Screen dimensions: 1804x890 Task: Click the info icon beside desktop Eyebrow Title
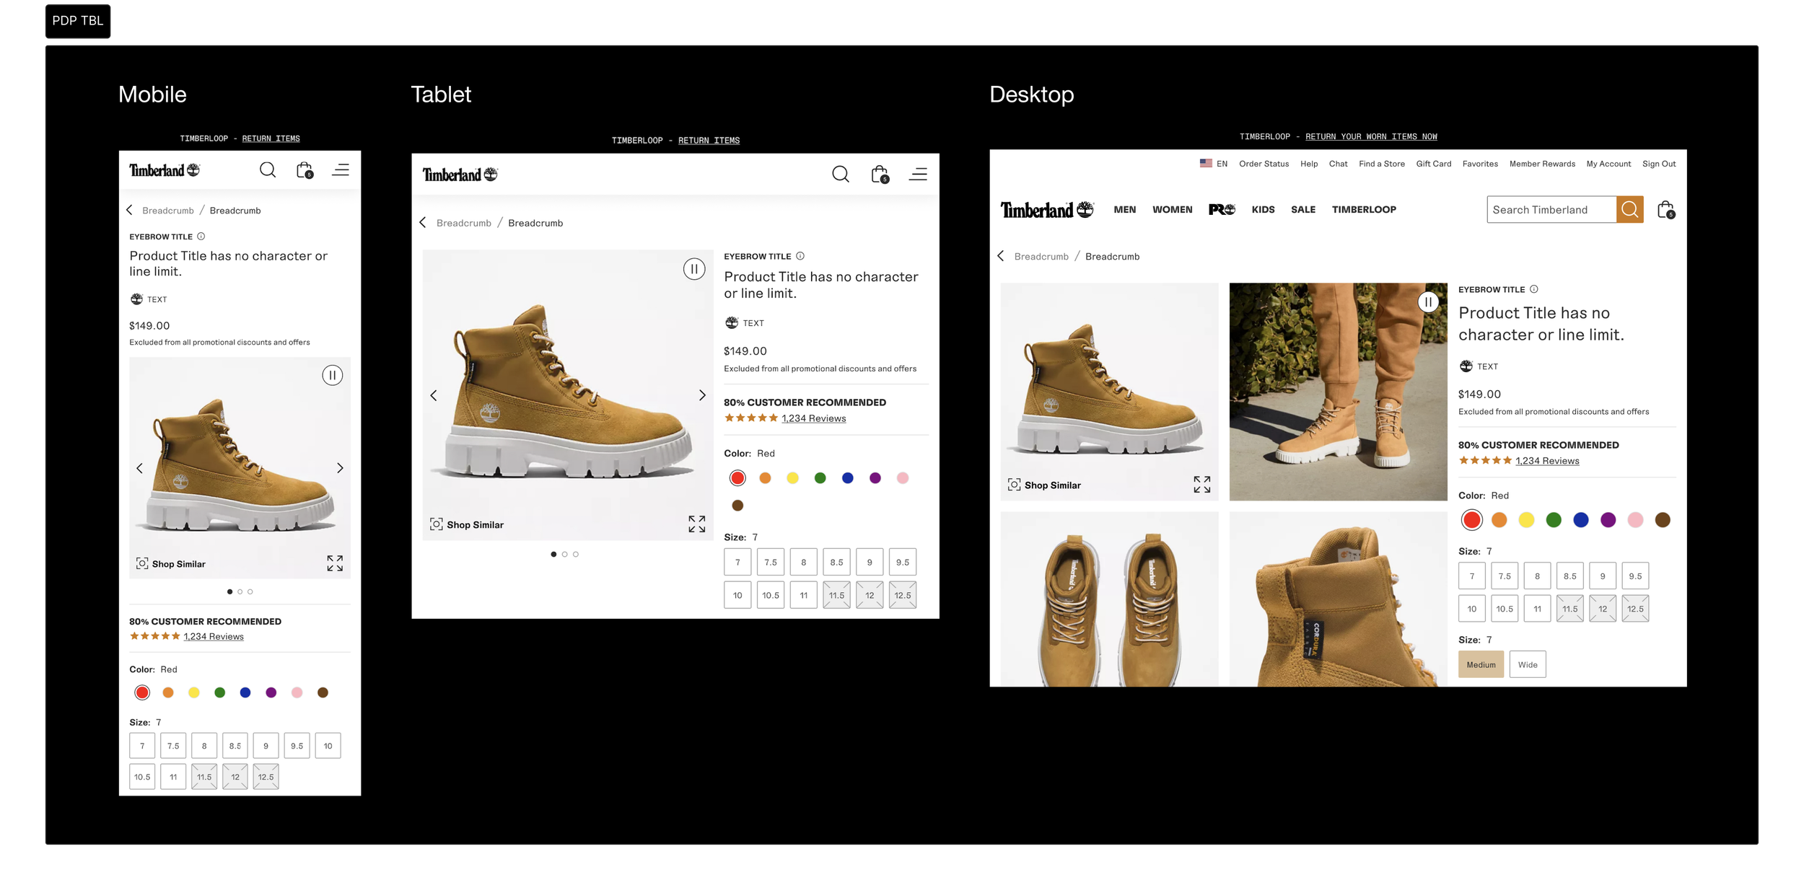pos(1534,289)
